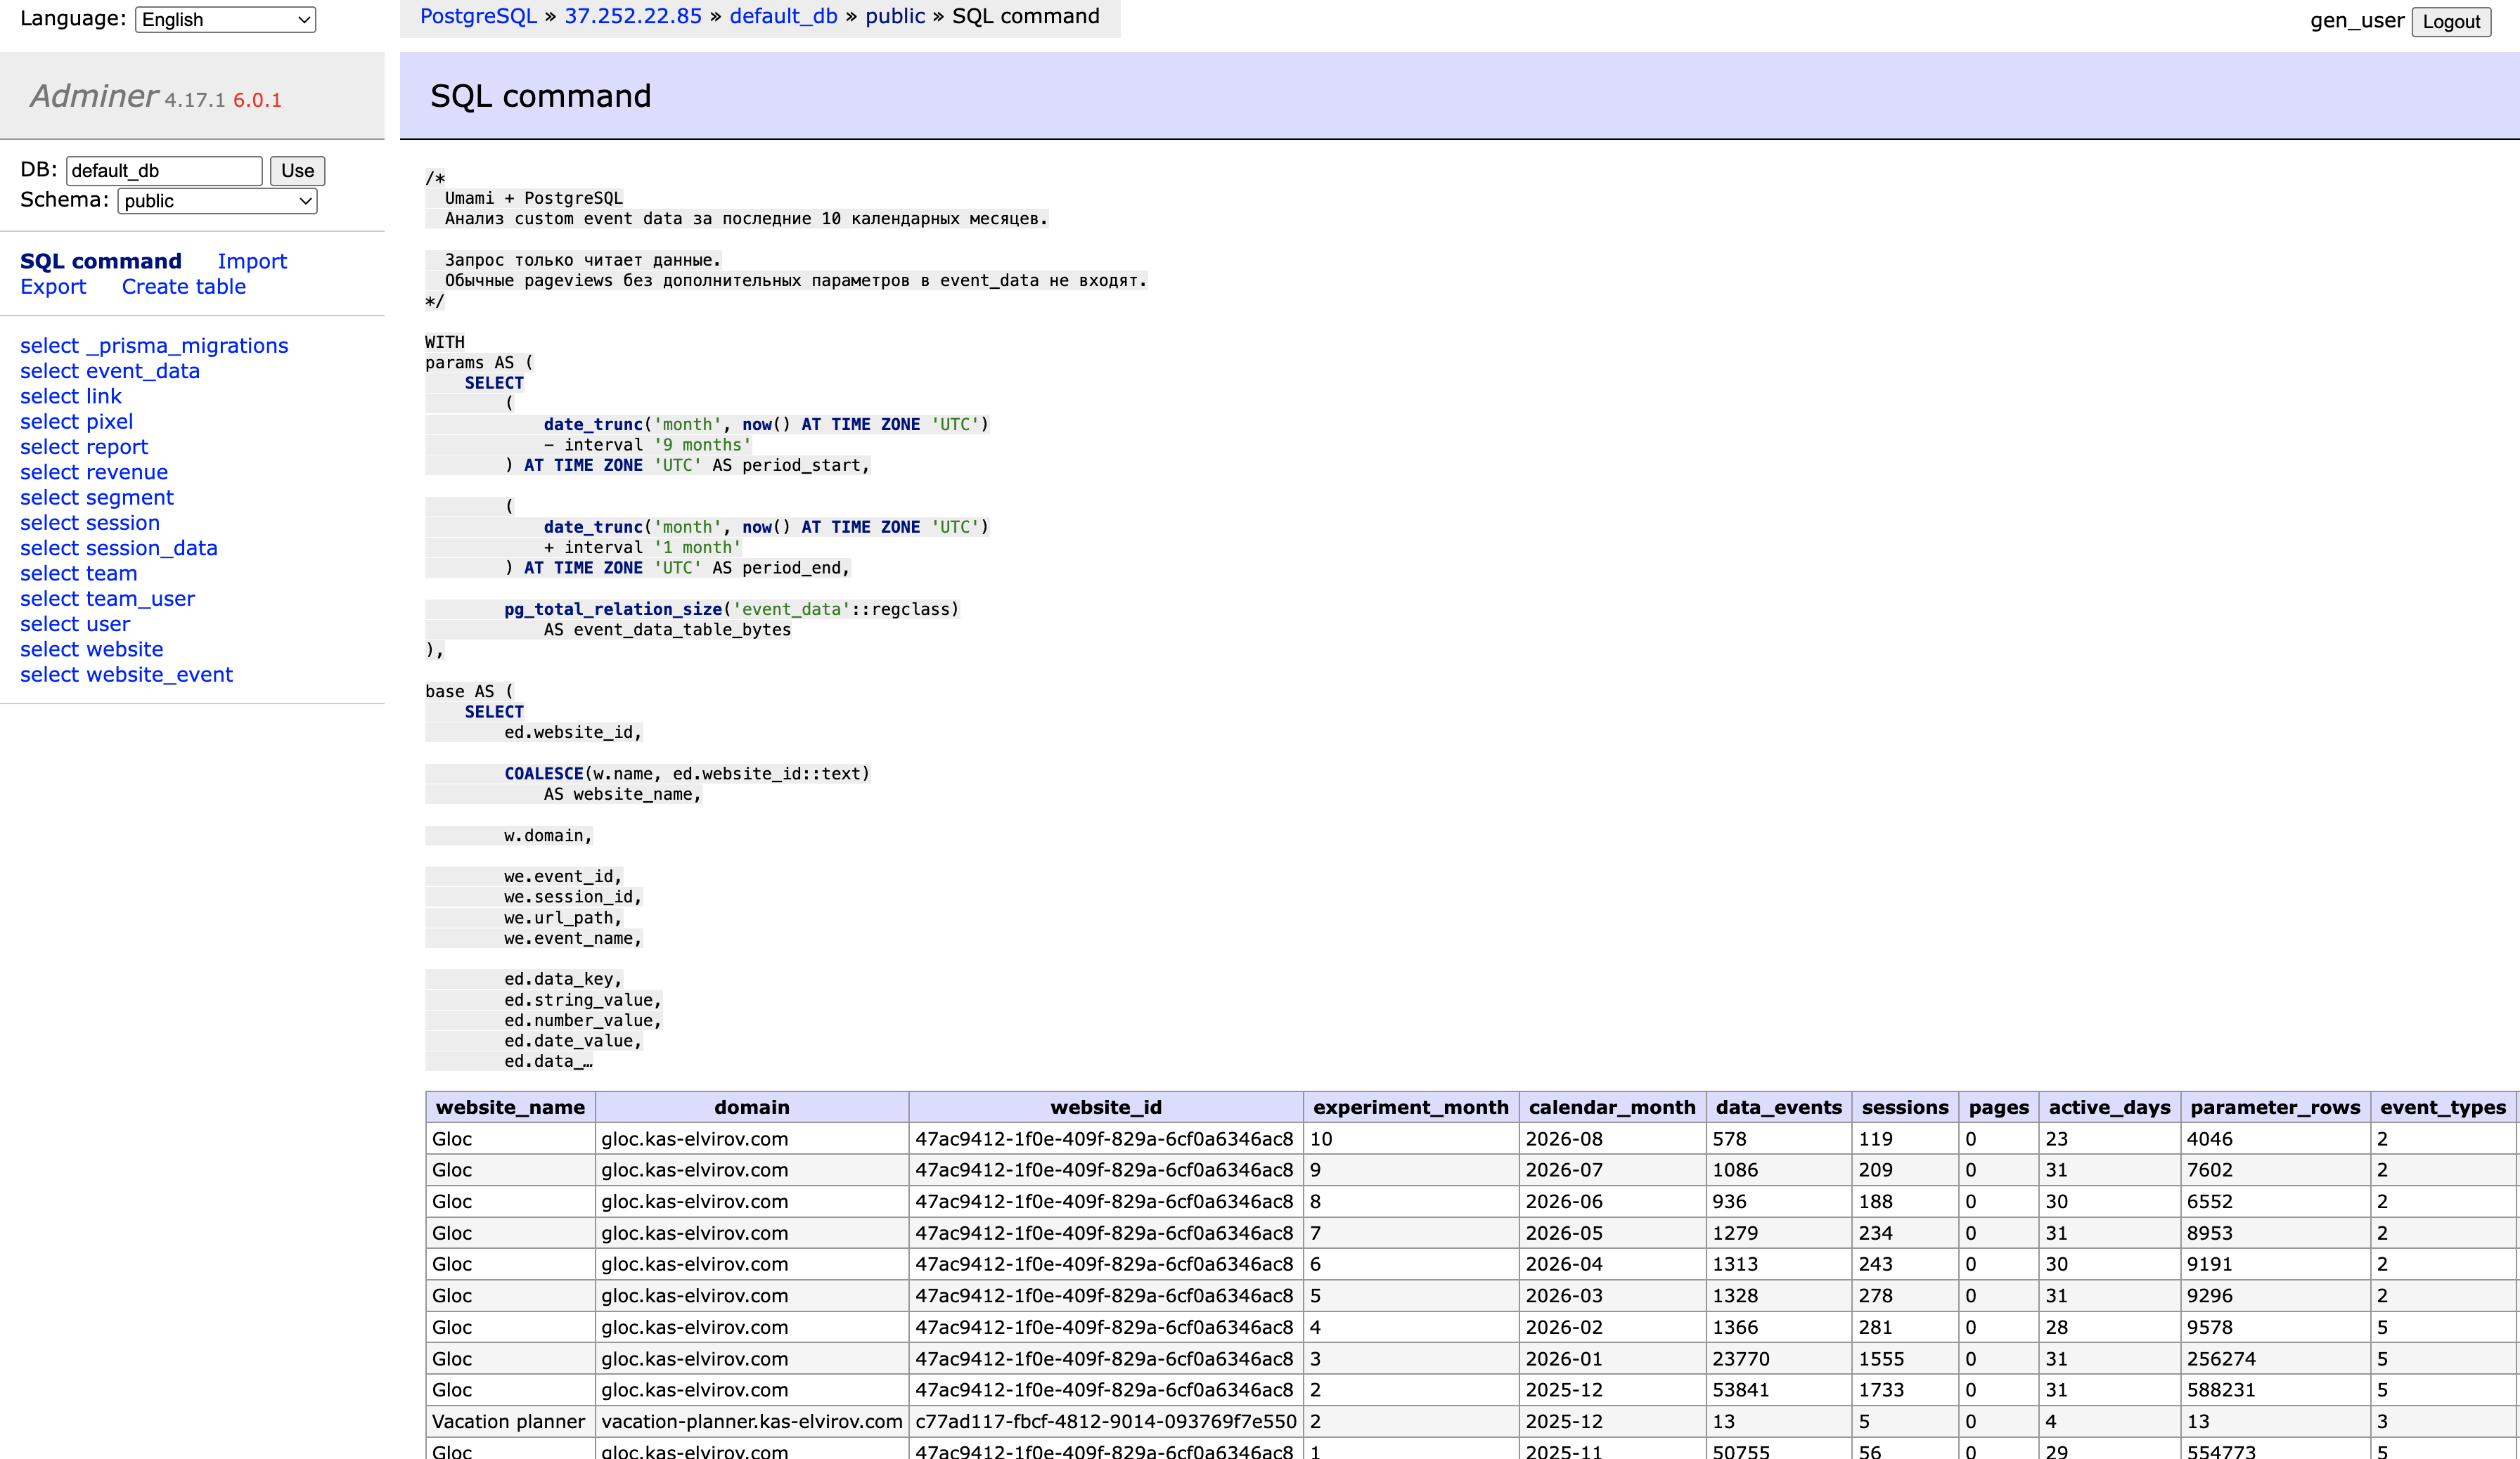Viewport: 2520px width, 1459px height.
Task: Click the data_events cell 23770
Action: (x=1779, y=1359)
